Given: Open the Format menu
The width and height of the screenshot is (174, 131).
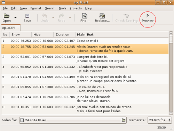Looking at the screenshot, I should point(36,8).
